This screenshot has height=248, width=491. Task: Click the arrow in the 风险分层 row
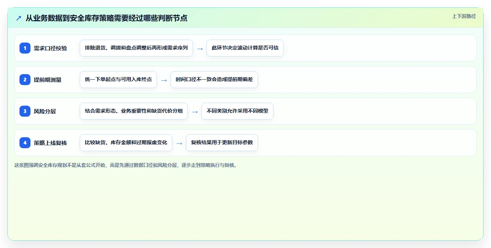pos(195,112)
